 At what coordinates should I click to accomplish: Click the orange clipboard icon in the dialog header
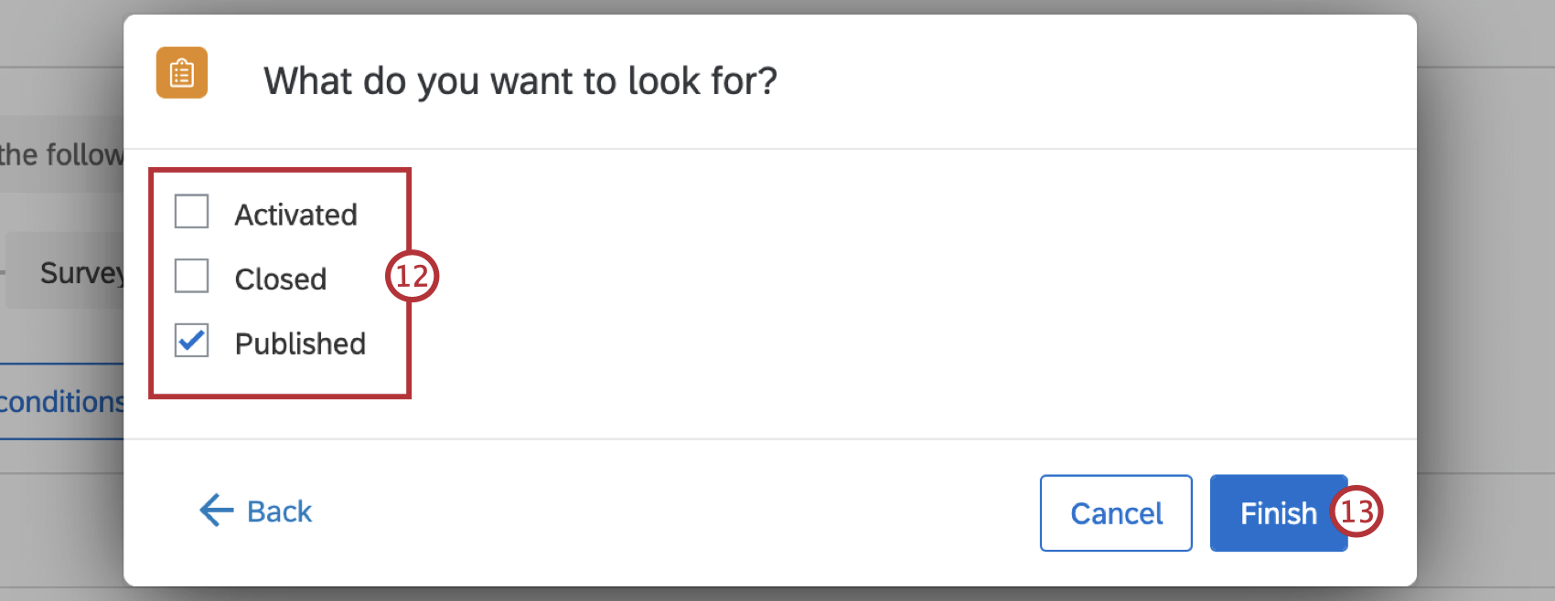point(181,73)
